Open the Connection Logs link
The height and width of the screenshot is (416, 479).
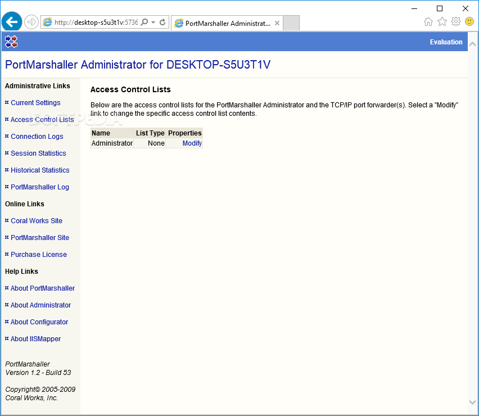pyautogui.click(x=37, y=136)
